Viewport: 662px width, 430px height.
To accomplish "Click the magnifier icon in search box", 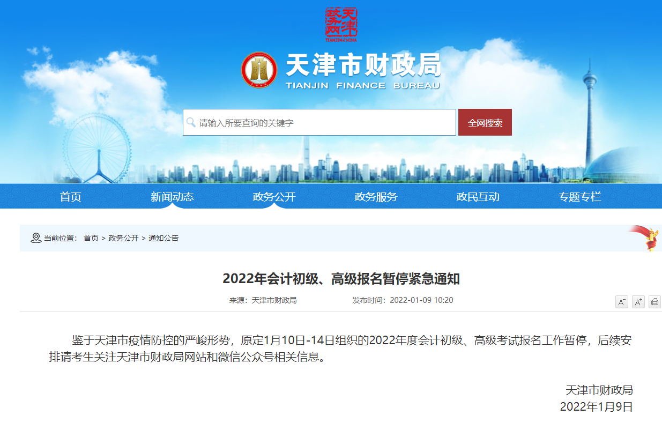I will pos(191,123).
